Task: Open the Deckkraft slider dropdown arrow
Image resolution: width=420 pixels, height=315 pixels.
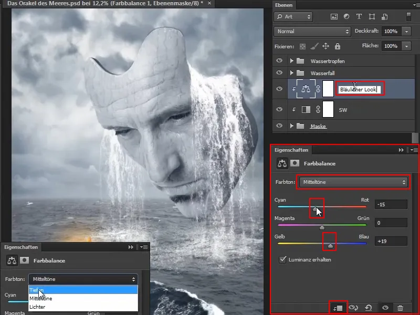Action: [406, 31]
